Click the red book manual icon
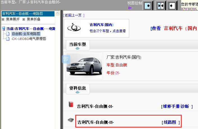The height and width of the screenshot is (129, 198). [71, 104]
